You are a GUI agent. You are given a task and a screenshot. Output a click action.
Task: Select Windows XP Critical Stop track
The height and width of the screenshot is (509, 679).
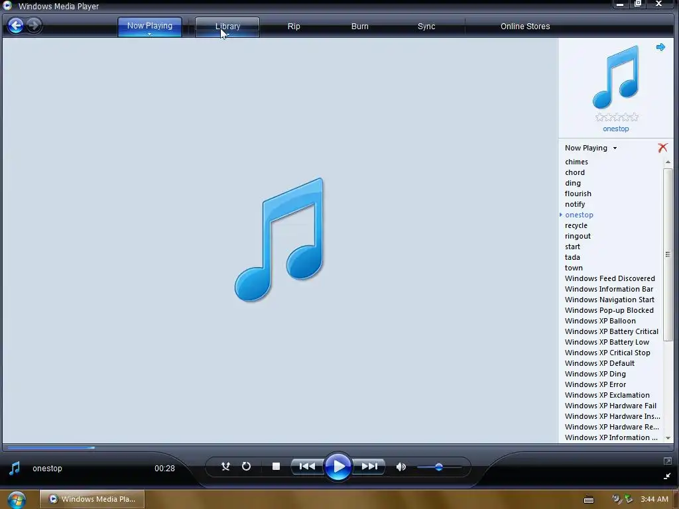(607, 353)
